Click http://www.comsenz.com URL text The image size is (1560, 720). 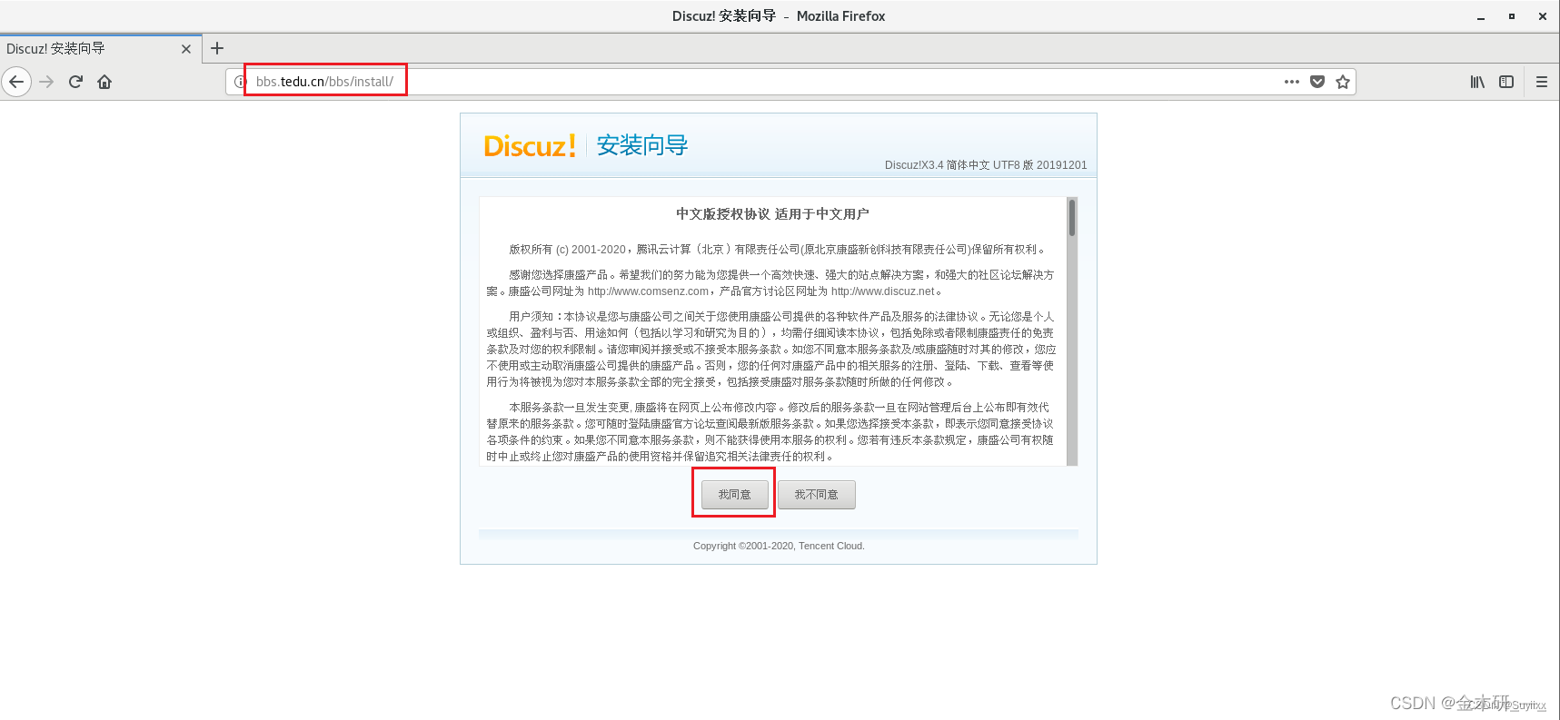[x=648, y=291]
